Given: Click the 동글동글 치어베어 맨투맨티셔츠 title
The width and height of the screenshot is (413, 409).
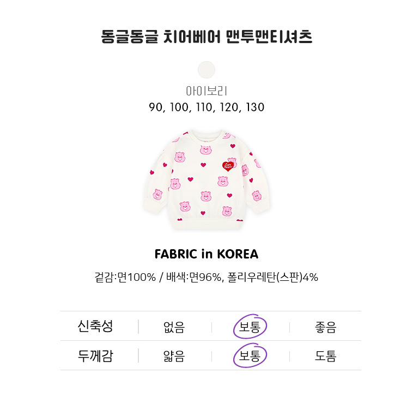Looking at the screenshot, I should click(206, 37).
